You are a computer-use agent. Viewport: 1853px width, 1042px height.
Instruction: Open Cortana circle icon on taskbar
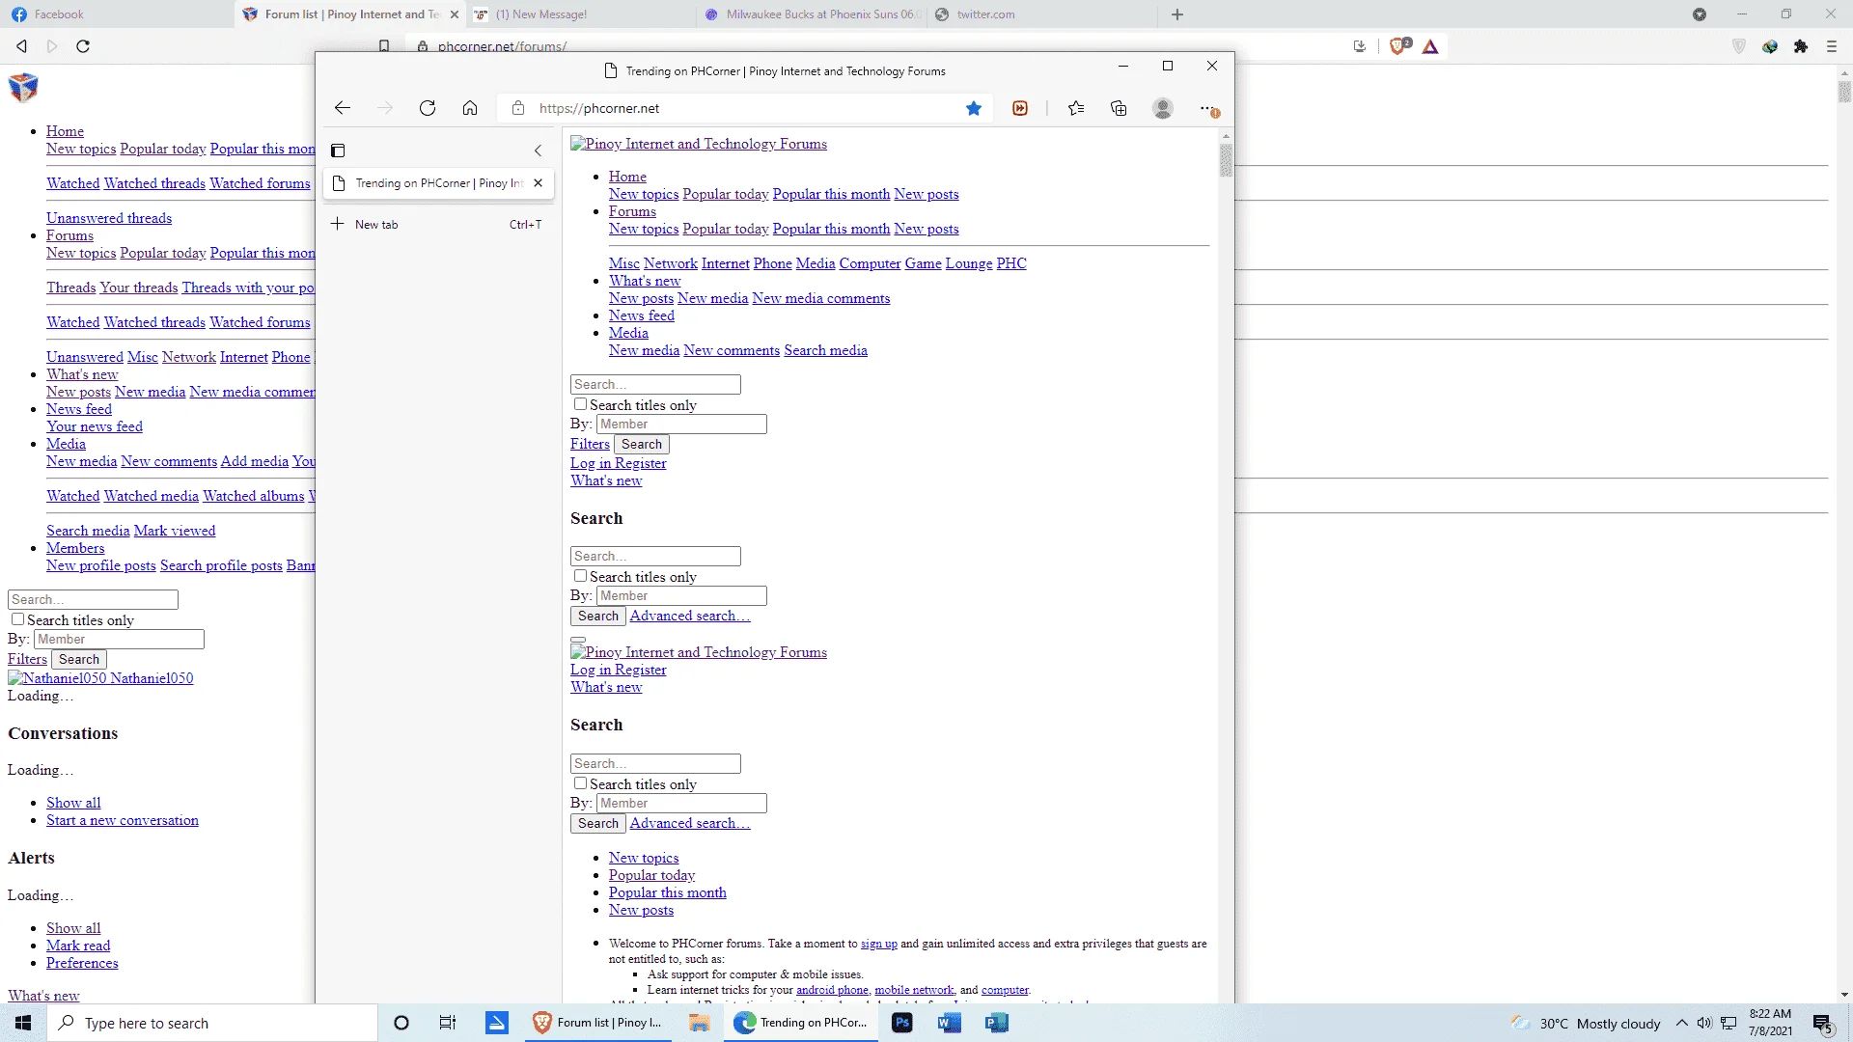coord(401,1023)
